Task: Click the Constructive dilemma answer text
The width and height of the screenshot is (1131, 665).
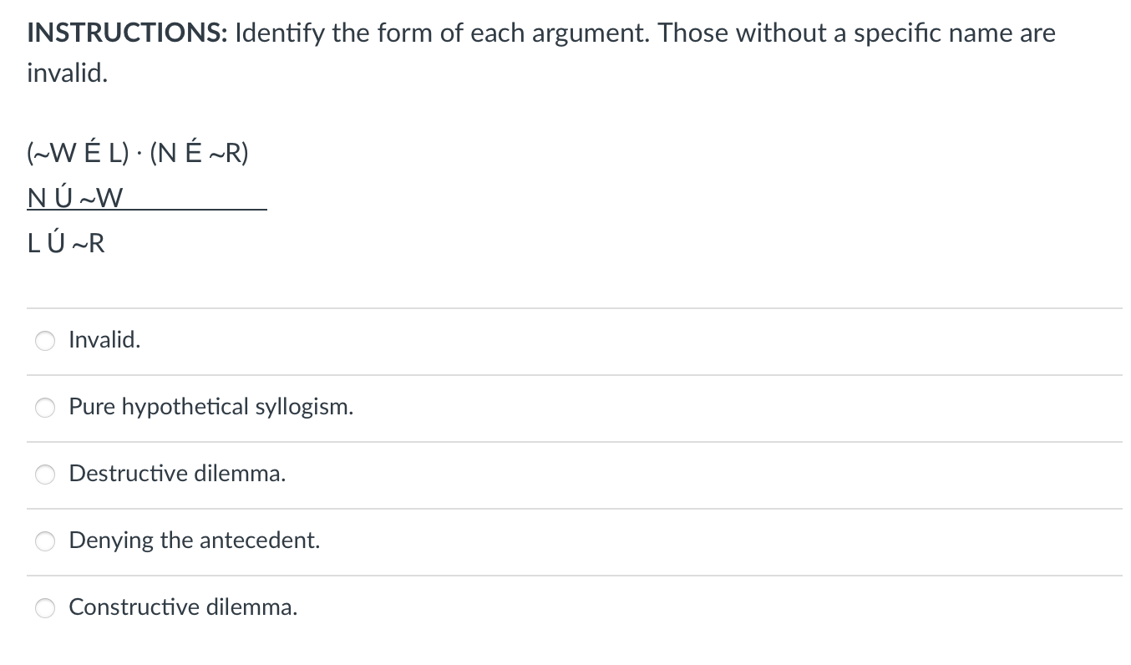Action: click(x=183, y=607)
